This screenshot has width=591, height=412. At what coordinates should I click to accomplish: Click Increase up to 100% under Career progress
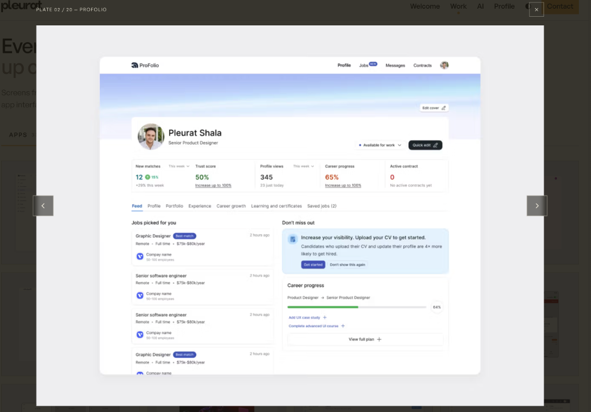coord(343,185)
